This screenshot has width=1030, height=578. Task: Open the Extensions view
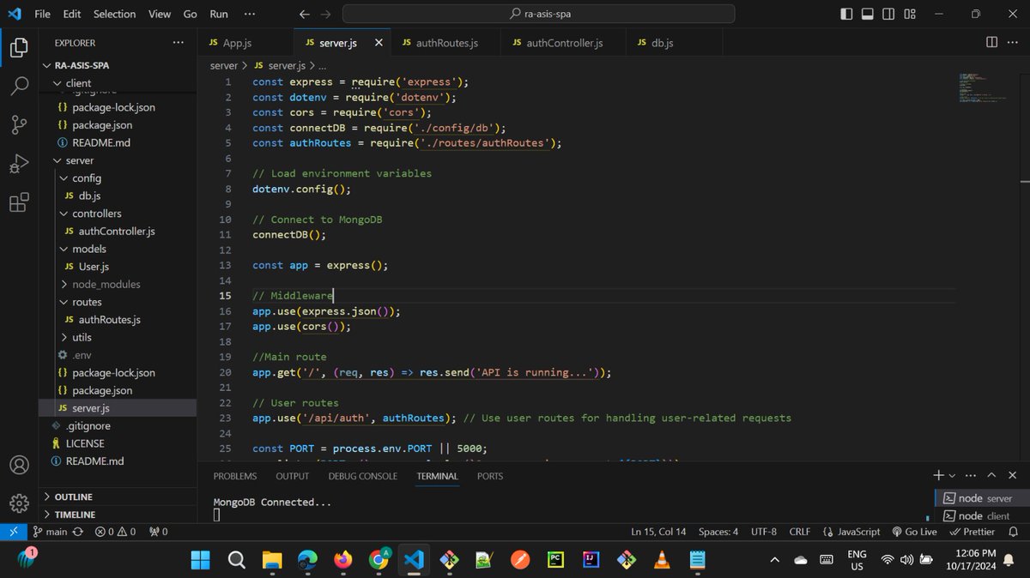[x=19, y=202]
